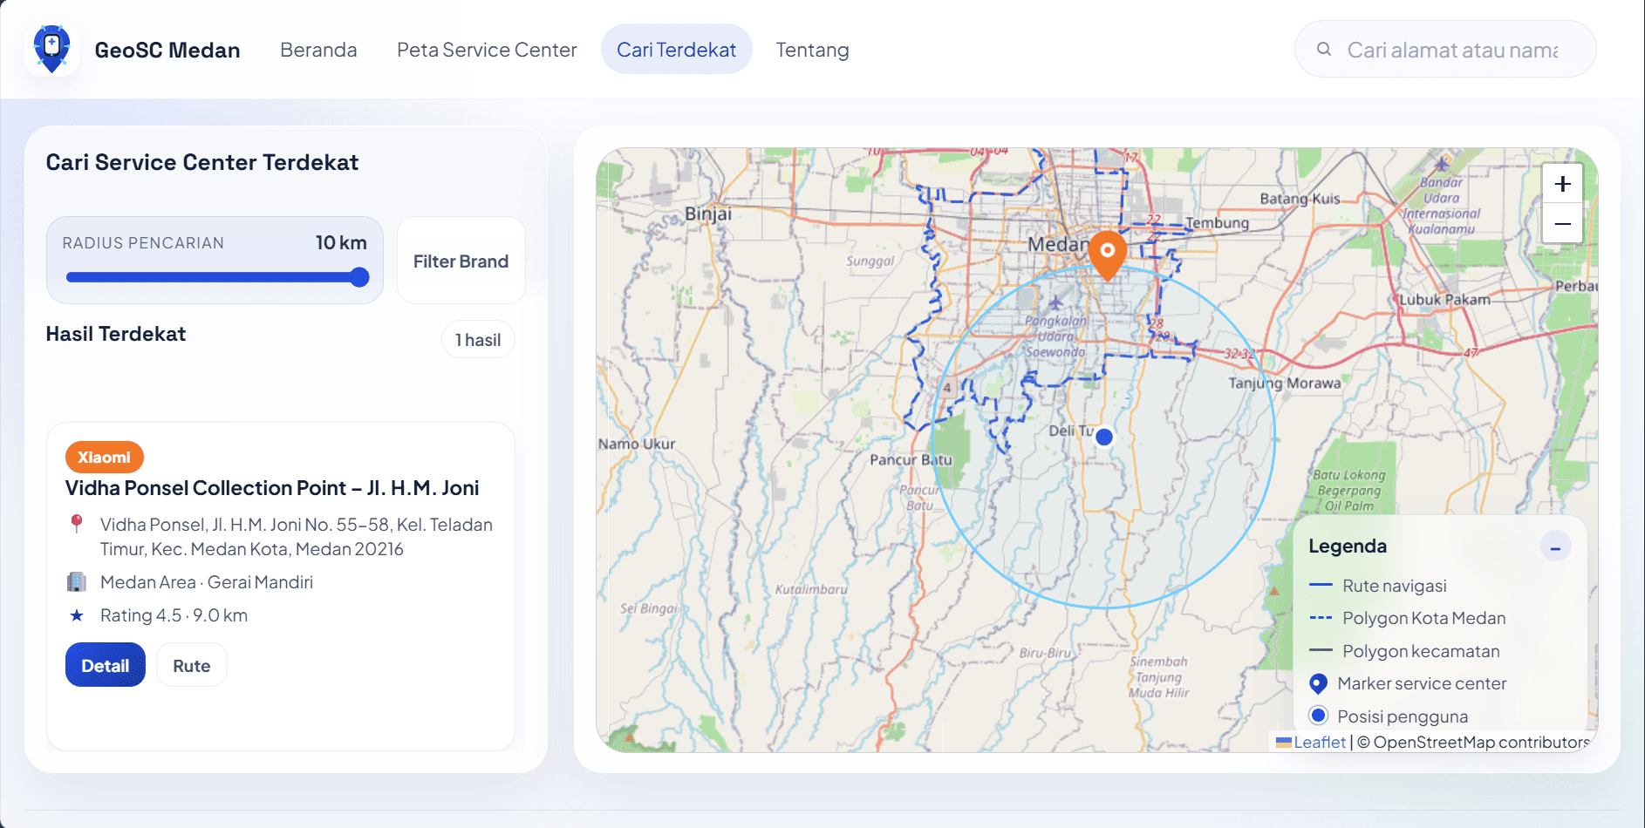Image resolution: width=1645 pixels, height=828 pixels.
Task: Open OpenStreetMap contributors link
Action: click(x=1482, y=742)
